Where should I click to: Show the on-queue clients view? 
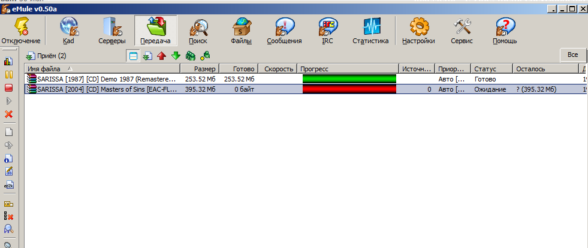191,56
